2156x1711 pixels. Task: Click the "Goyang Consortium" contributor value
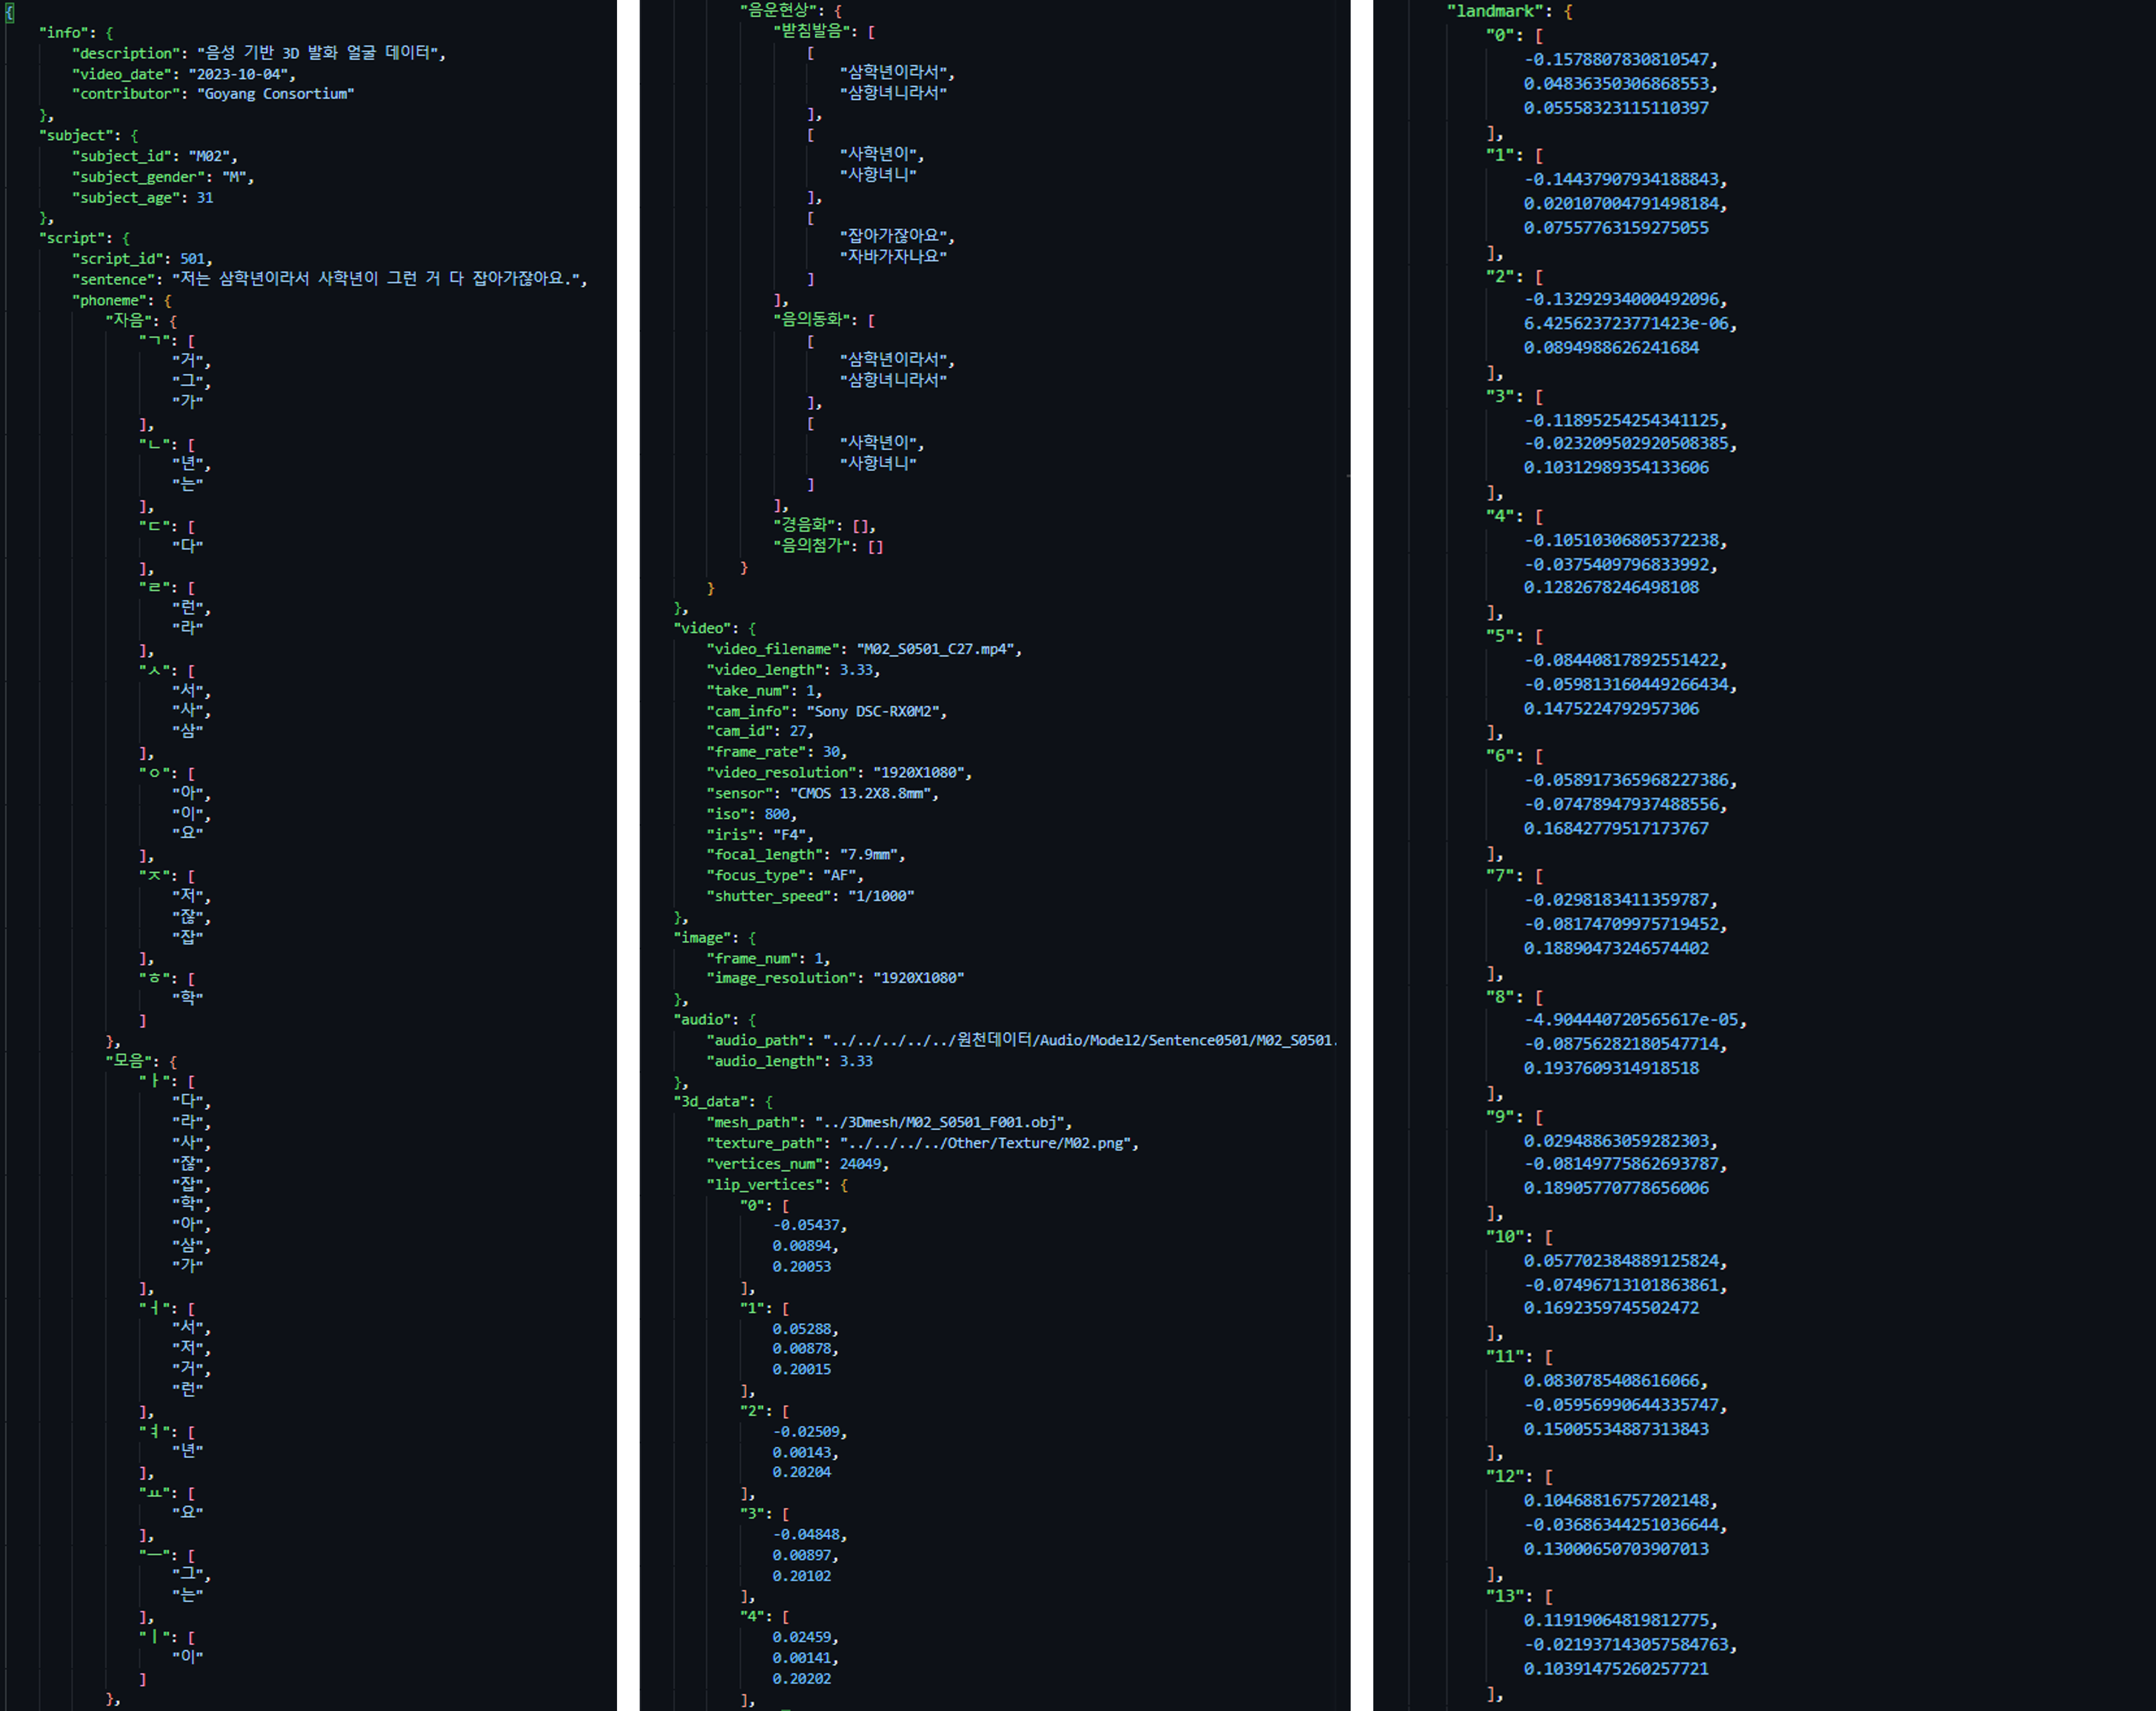click(276, 94)
